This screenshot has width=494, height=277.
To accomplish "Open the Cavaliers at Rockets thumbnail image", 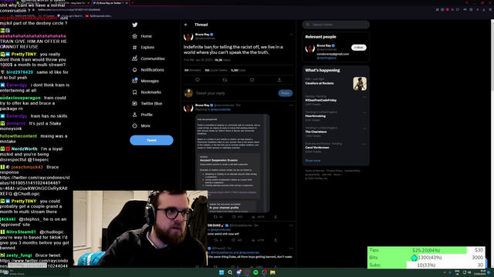I will coord(360,84).
